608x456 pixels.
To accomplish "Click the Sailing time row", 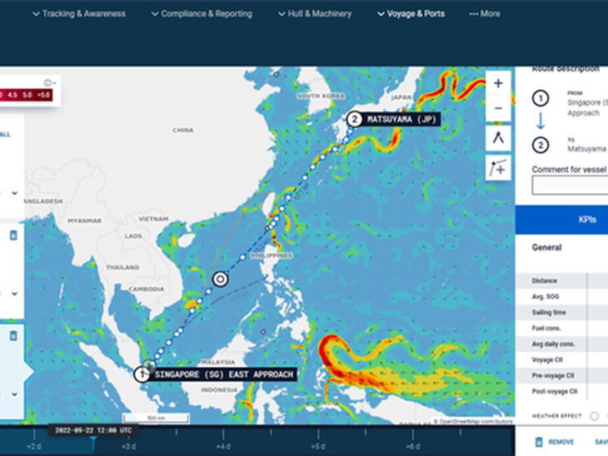I will (562, 313).
